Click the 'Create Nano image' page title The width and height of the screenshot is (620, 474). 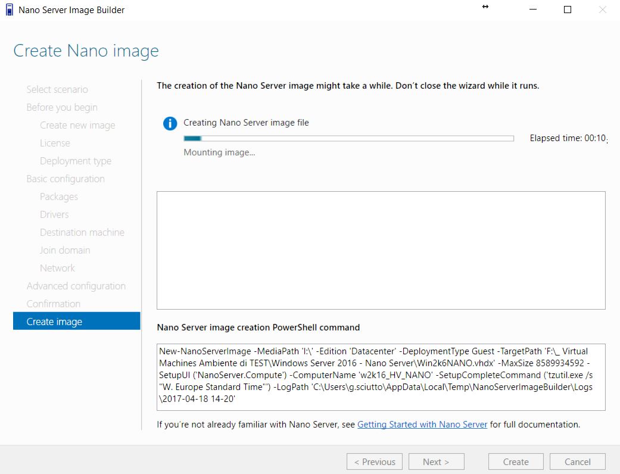86,51
